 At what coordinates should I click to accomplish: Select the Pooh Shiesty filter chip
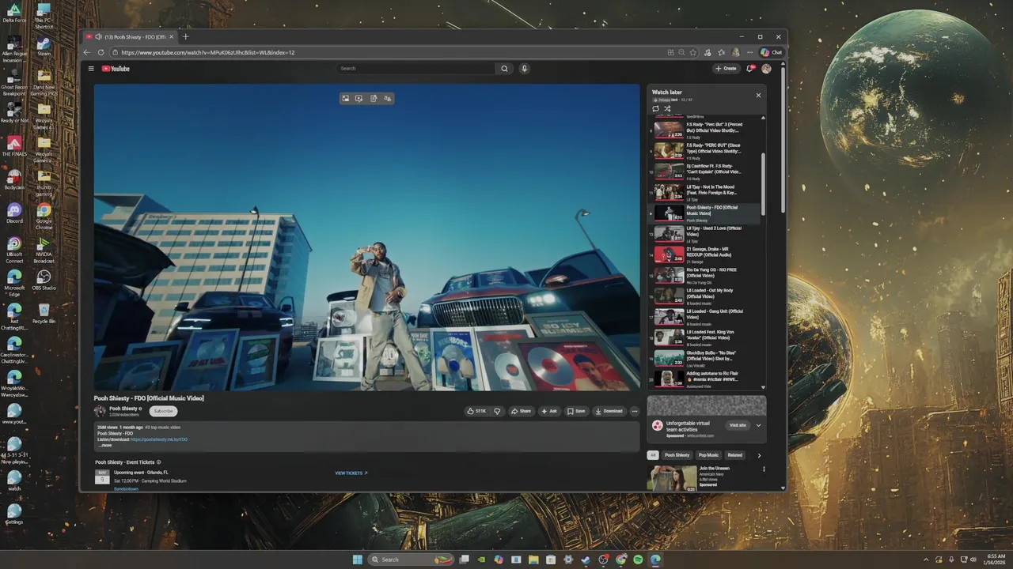677,455
